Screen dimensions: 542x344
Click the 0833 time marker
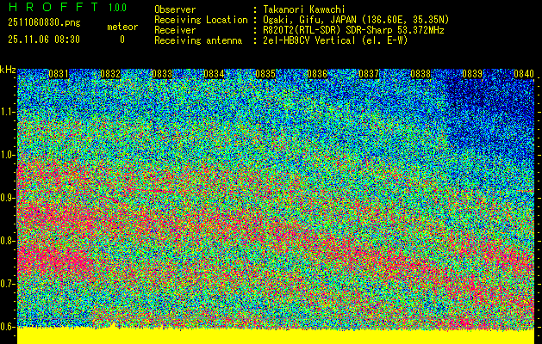tap(162, 74)
